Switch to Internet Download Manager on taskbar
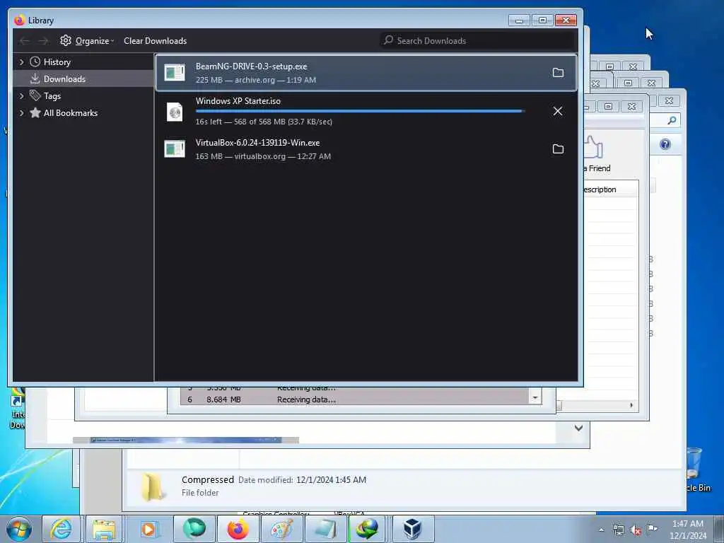 tap(367, 529)
